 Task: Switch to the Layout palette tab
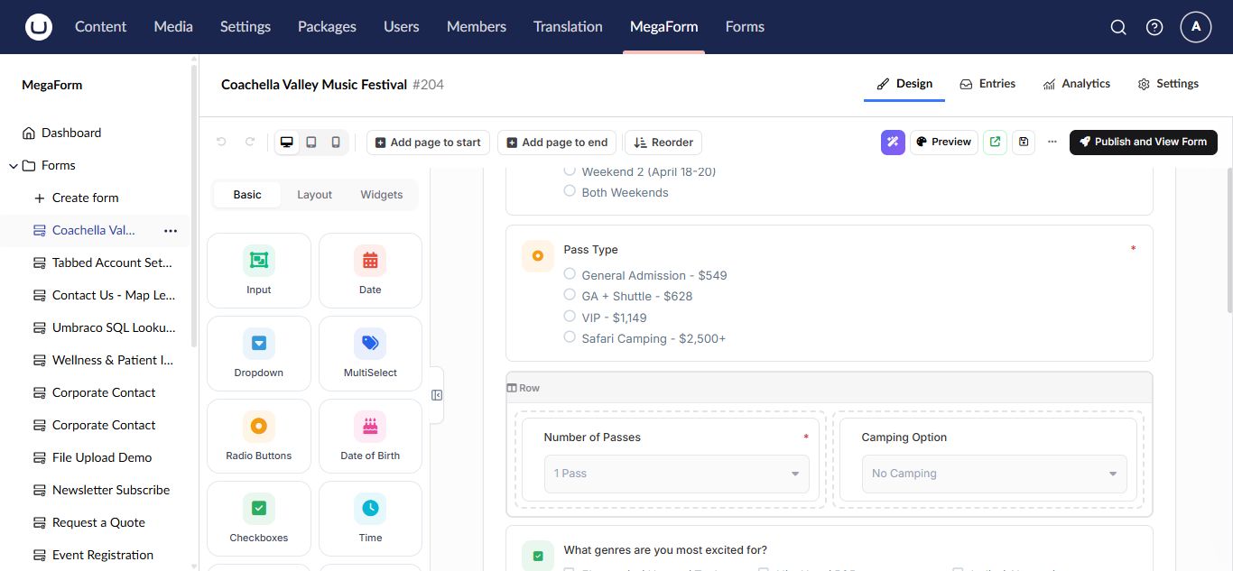coord(315,195)
